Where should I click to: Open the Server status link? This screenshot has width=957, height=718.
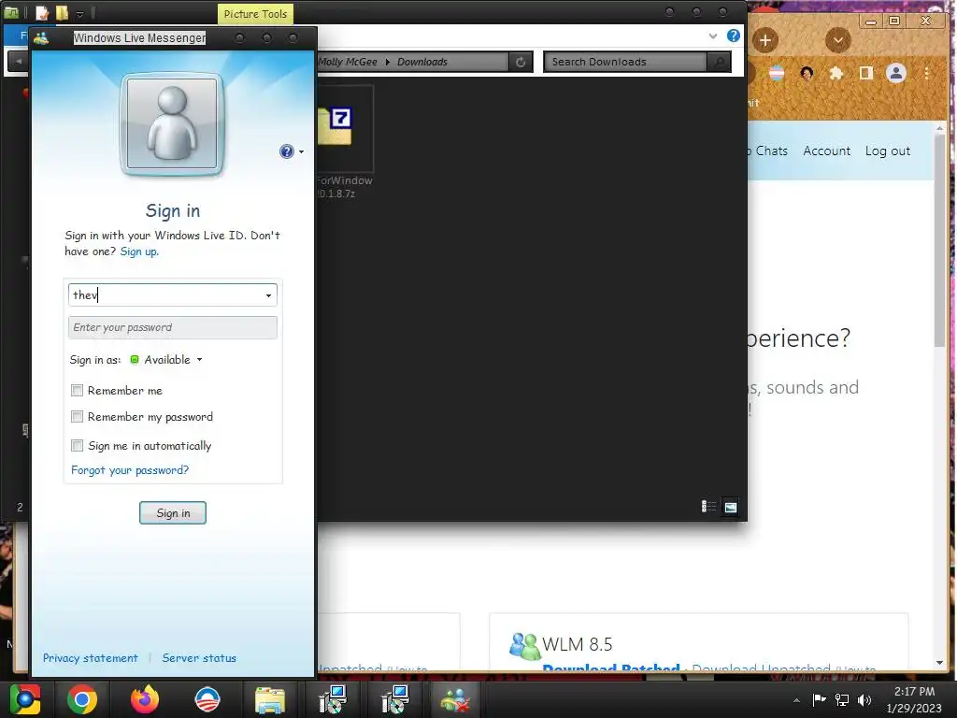(199, 658)
